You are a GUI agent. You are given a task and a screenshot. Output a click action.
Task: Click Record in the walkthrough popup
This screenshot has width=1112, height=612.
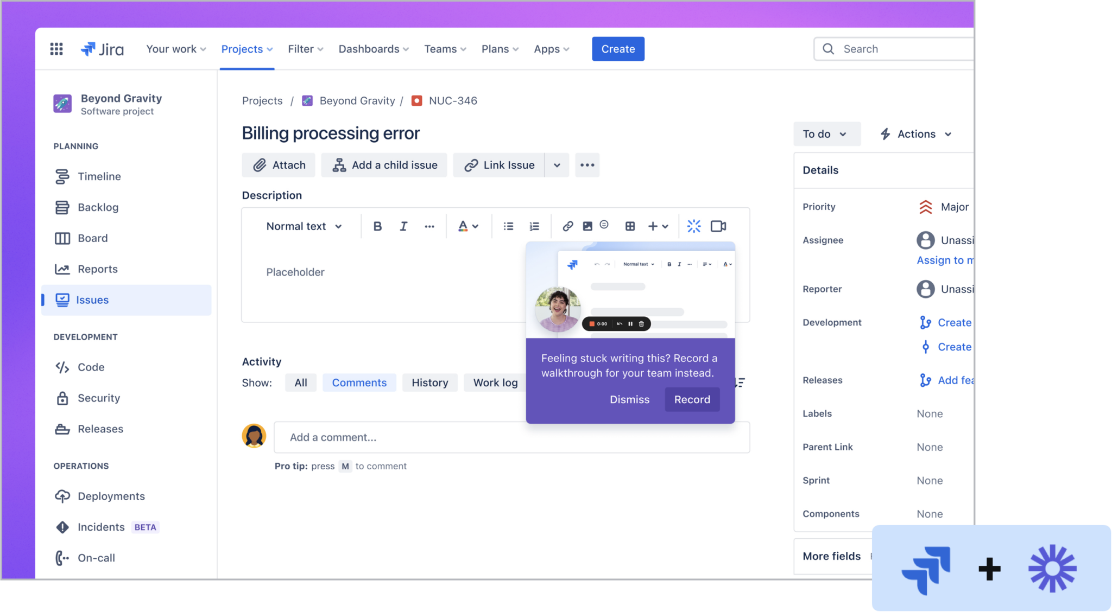[x=692, y=399]
